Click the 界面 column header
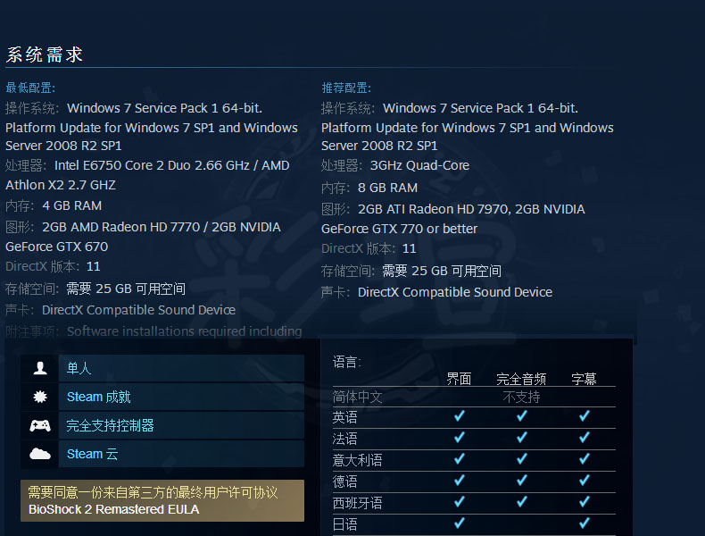The height and width of the screenshot is (536, 705). tap(459, 379)
